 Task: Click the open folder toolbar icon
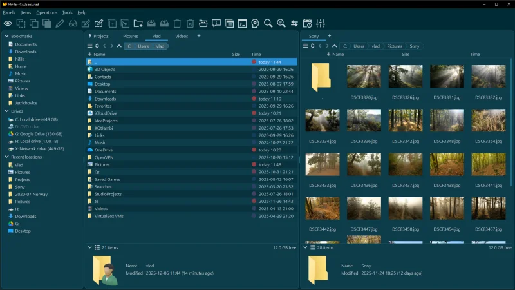click(203, 23)
